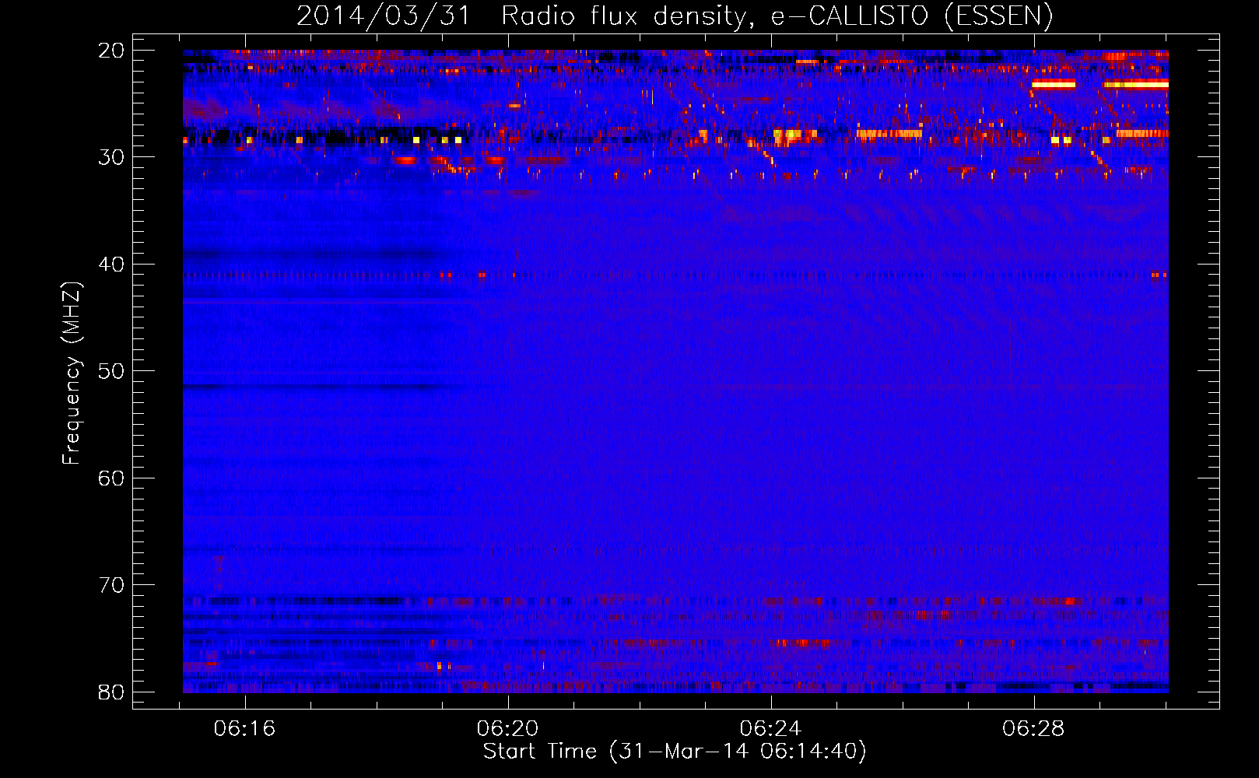The width and height of the screenshot is (1259, 778).
Task: Click the plot title mentioning e-CALLISTO (ESSEN)
Action: click(675, 16)
